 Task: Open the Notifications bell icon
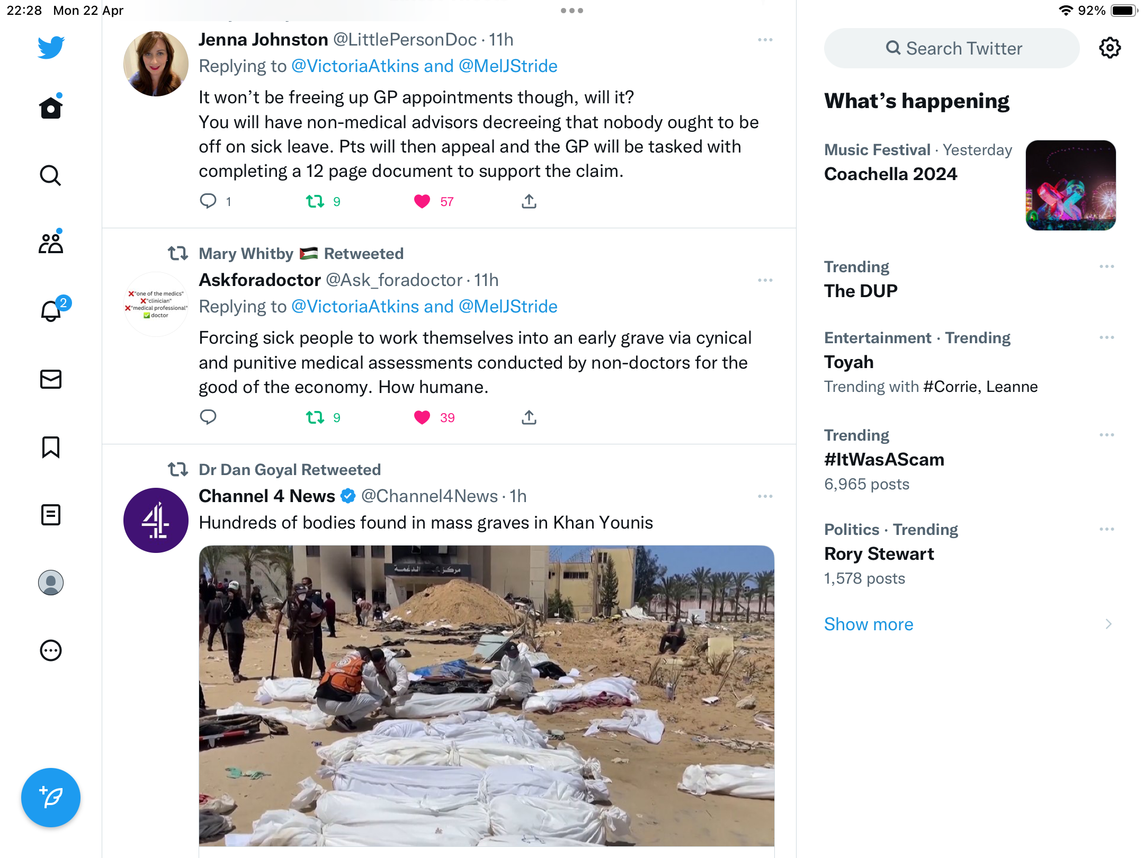pos(52,310)
